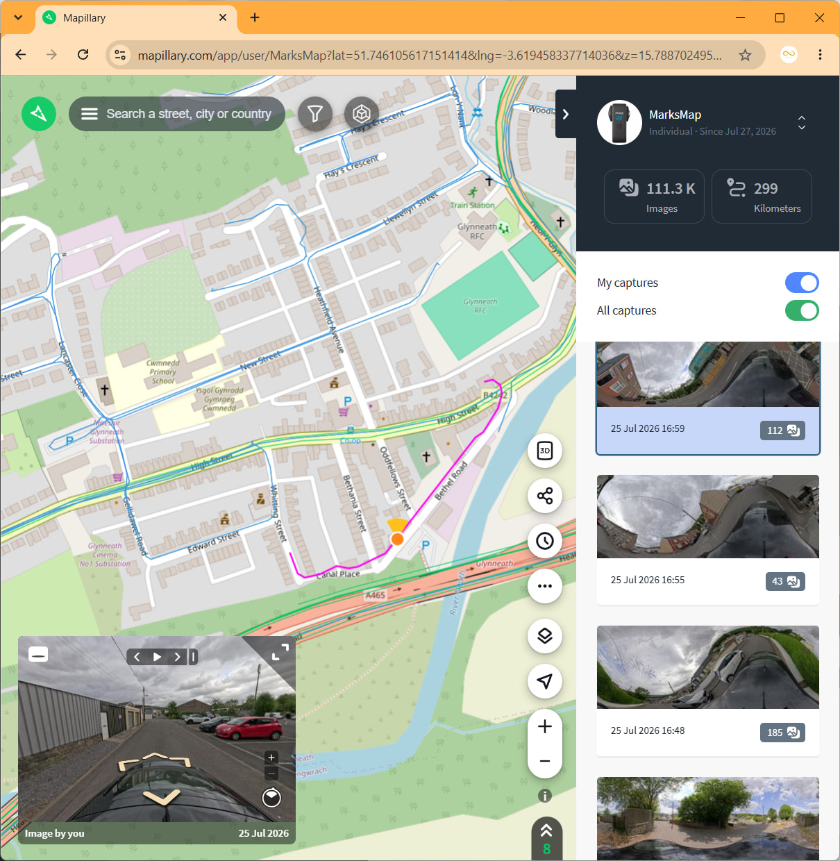Open the 111.3 K Images stat card
The height and width of the screenshot is (861, 840).
[x=654, y=197]
